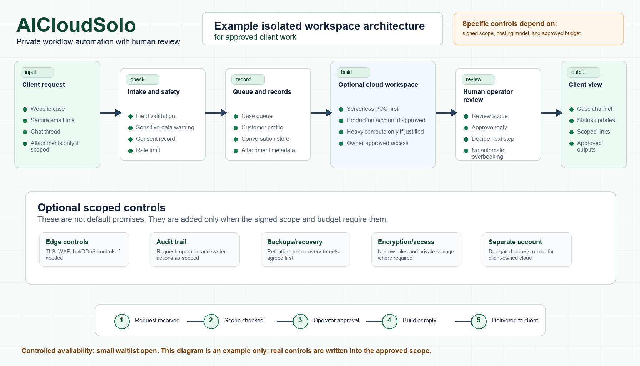Viewport: 640px width, 366px height.
Task: Click the 'Client view' heading
Action: point(585,85)
